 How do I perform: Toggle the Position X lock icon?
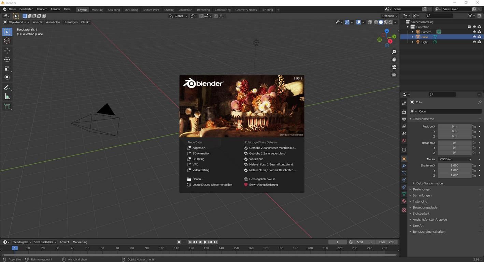tap(474, 127)
